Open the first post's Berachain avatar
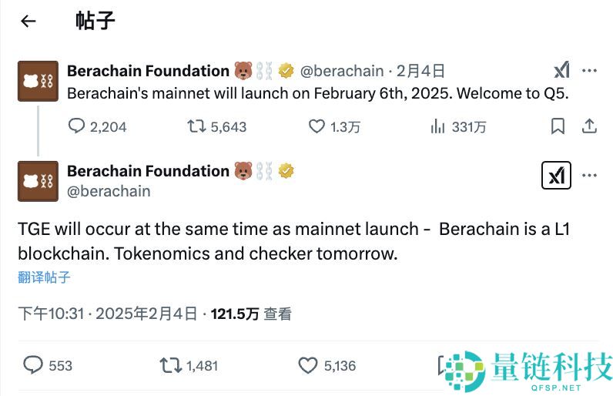 pyautogui.click(x=38, y=81)
